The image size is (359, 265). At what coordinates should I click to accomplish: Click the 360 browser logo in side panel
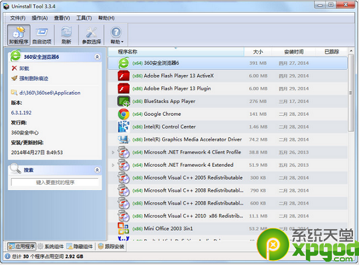coord(16,56)
